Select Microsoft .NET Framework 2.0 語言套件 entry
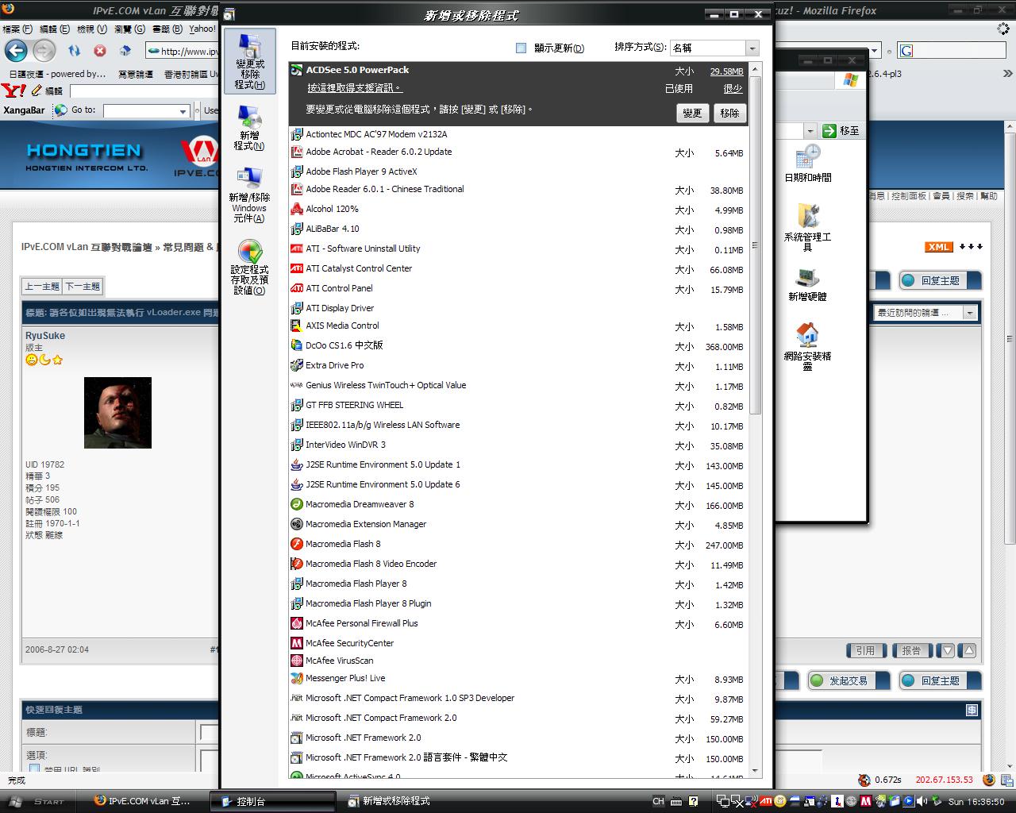 [x=518, y=758]
